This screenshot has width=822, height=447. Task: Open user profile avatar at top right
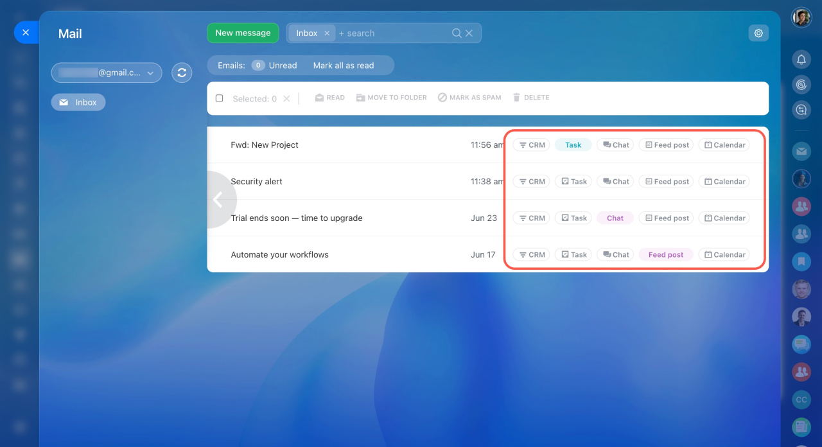(801, 17)
